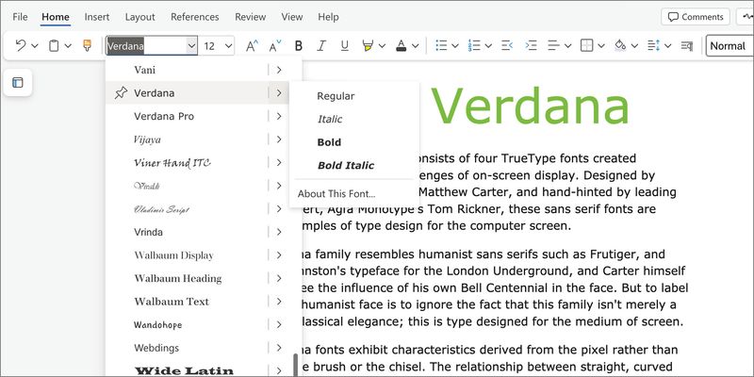Pin the Verdana font
The height and width of the screenshot is (377, 754).
click(120, 93)
